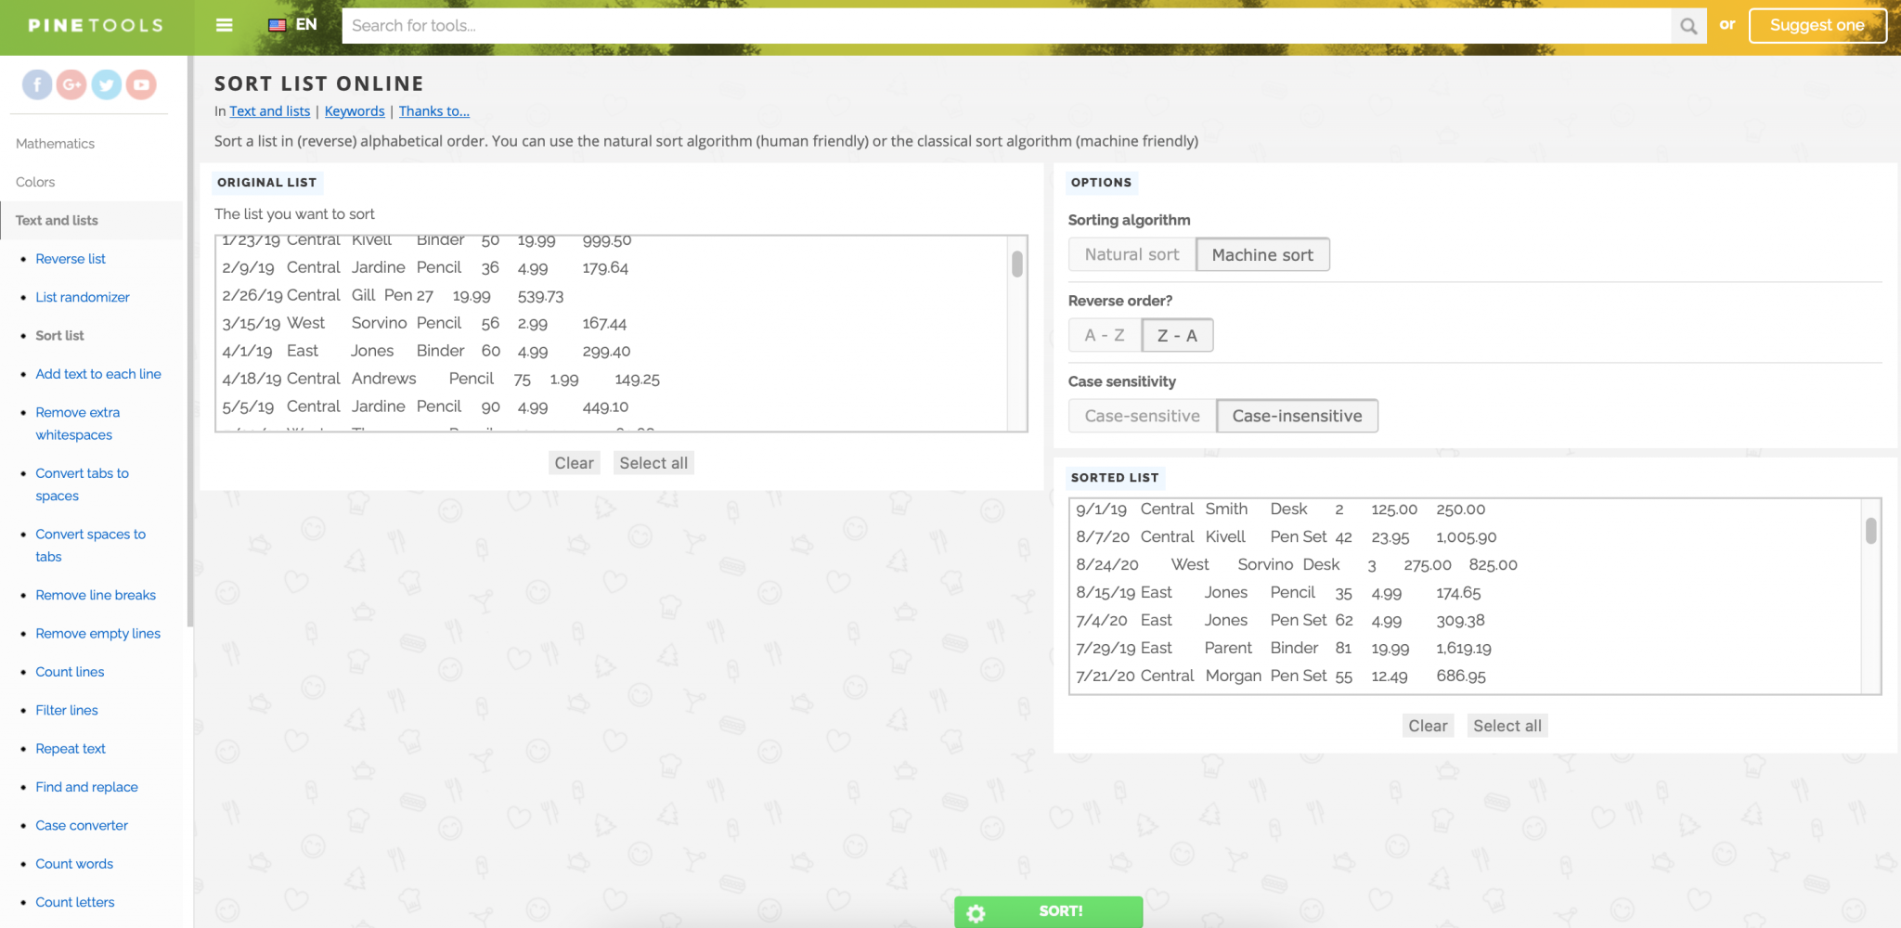Viewport: 1901px width, 928px height.
Task: Clear the original list
Action: (574, 462)
